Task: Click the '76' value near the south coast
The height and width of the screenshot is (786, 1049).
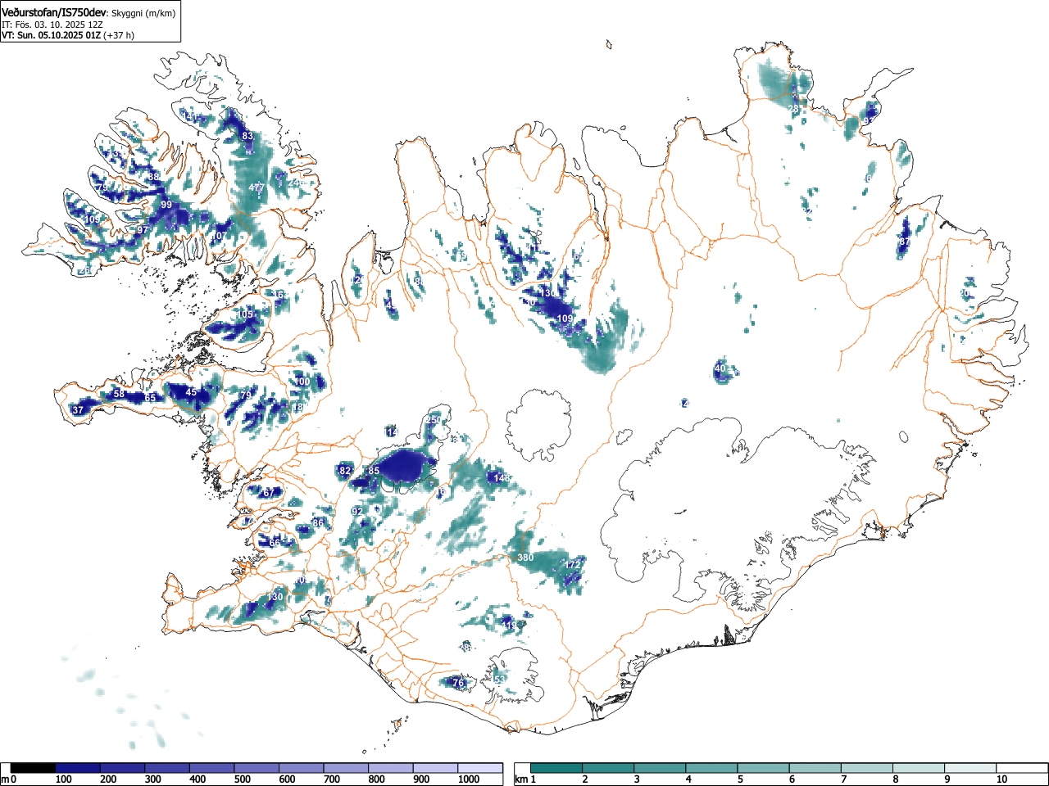Action: (x=458, y=683)
